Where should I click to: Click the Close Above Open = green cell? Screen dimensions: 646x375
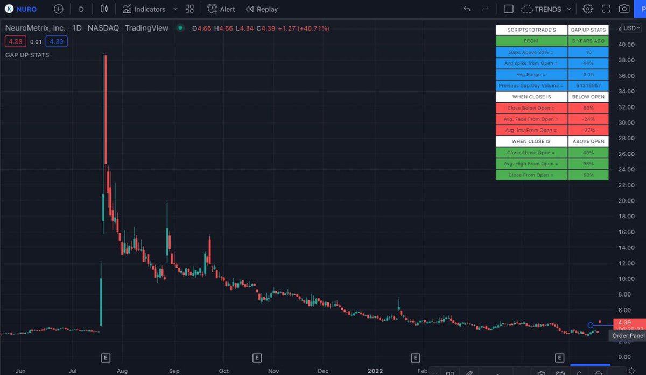click(x=531, y=153)
